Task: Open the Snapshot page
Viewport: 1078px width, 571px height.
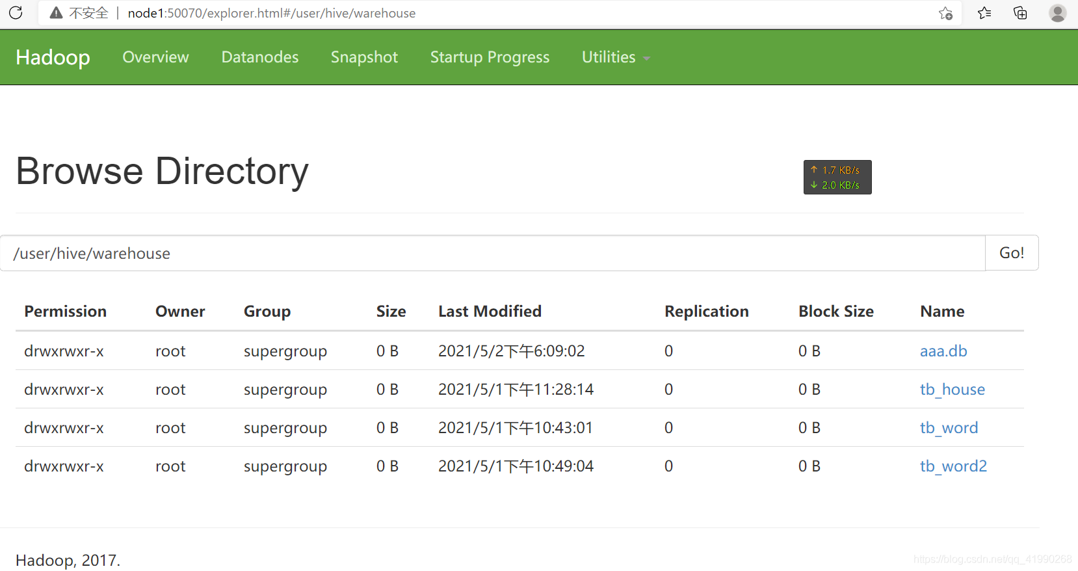Action: pyautogui.click(x=364, y=57)
